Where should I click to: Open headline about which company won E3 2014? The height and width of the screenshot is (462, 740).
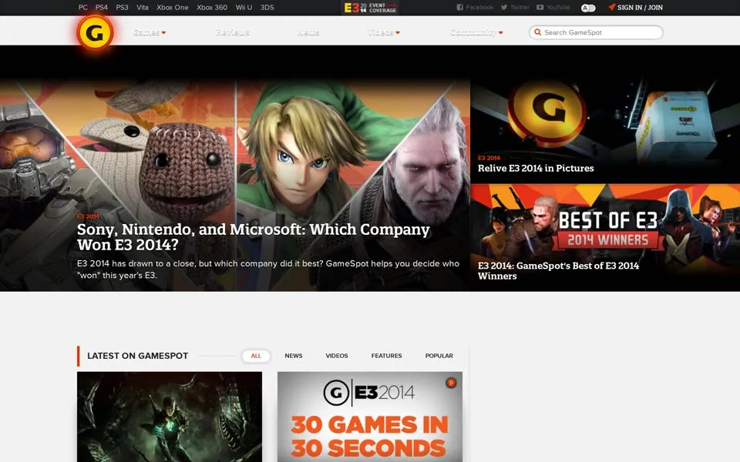254,236
